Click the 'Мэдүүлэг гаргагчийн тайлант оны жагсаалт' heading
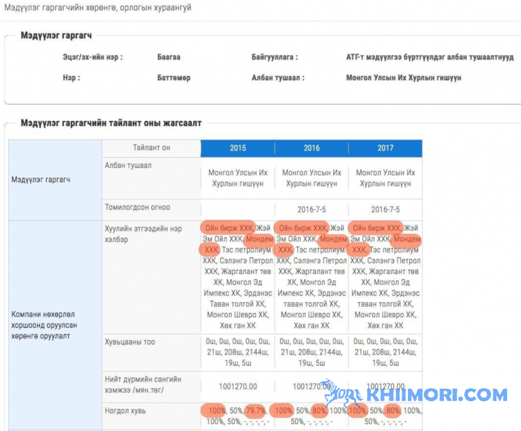Image resolution: width=521 pixels, height=431 pixels. pyautogui.click(x=111, y=123)
